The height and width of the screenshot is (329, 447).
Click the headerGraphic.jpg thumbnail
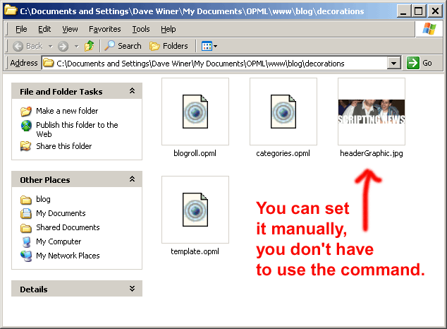click(x=372, y=112)
